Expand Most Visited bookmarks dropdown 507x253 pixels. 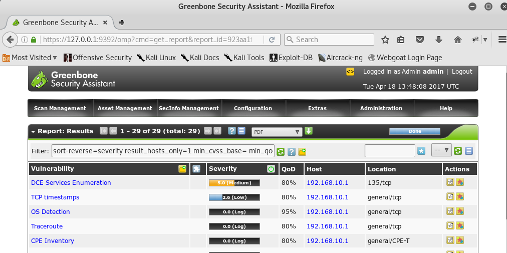tap(30, 58)
